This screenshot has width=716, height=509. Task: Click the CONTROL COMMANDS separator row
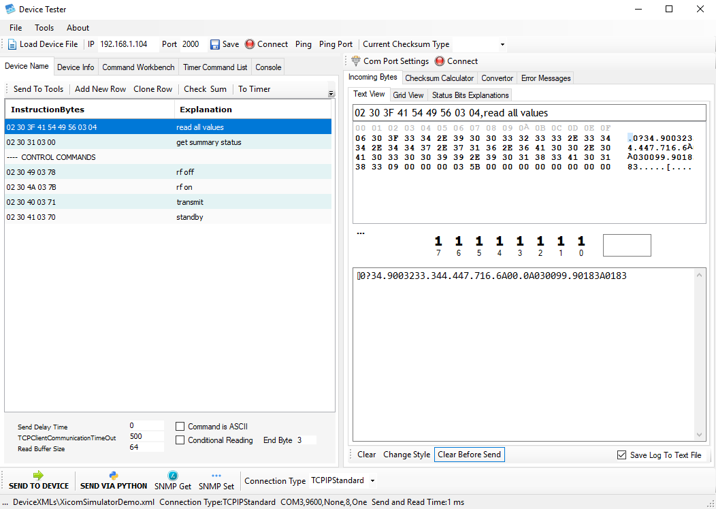click(x=168, y=157)
